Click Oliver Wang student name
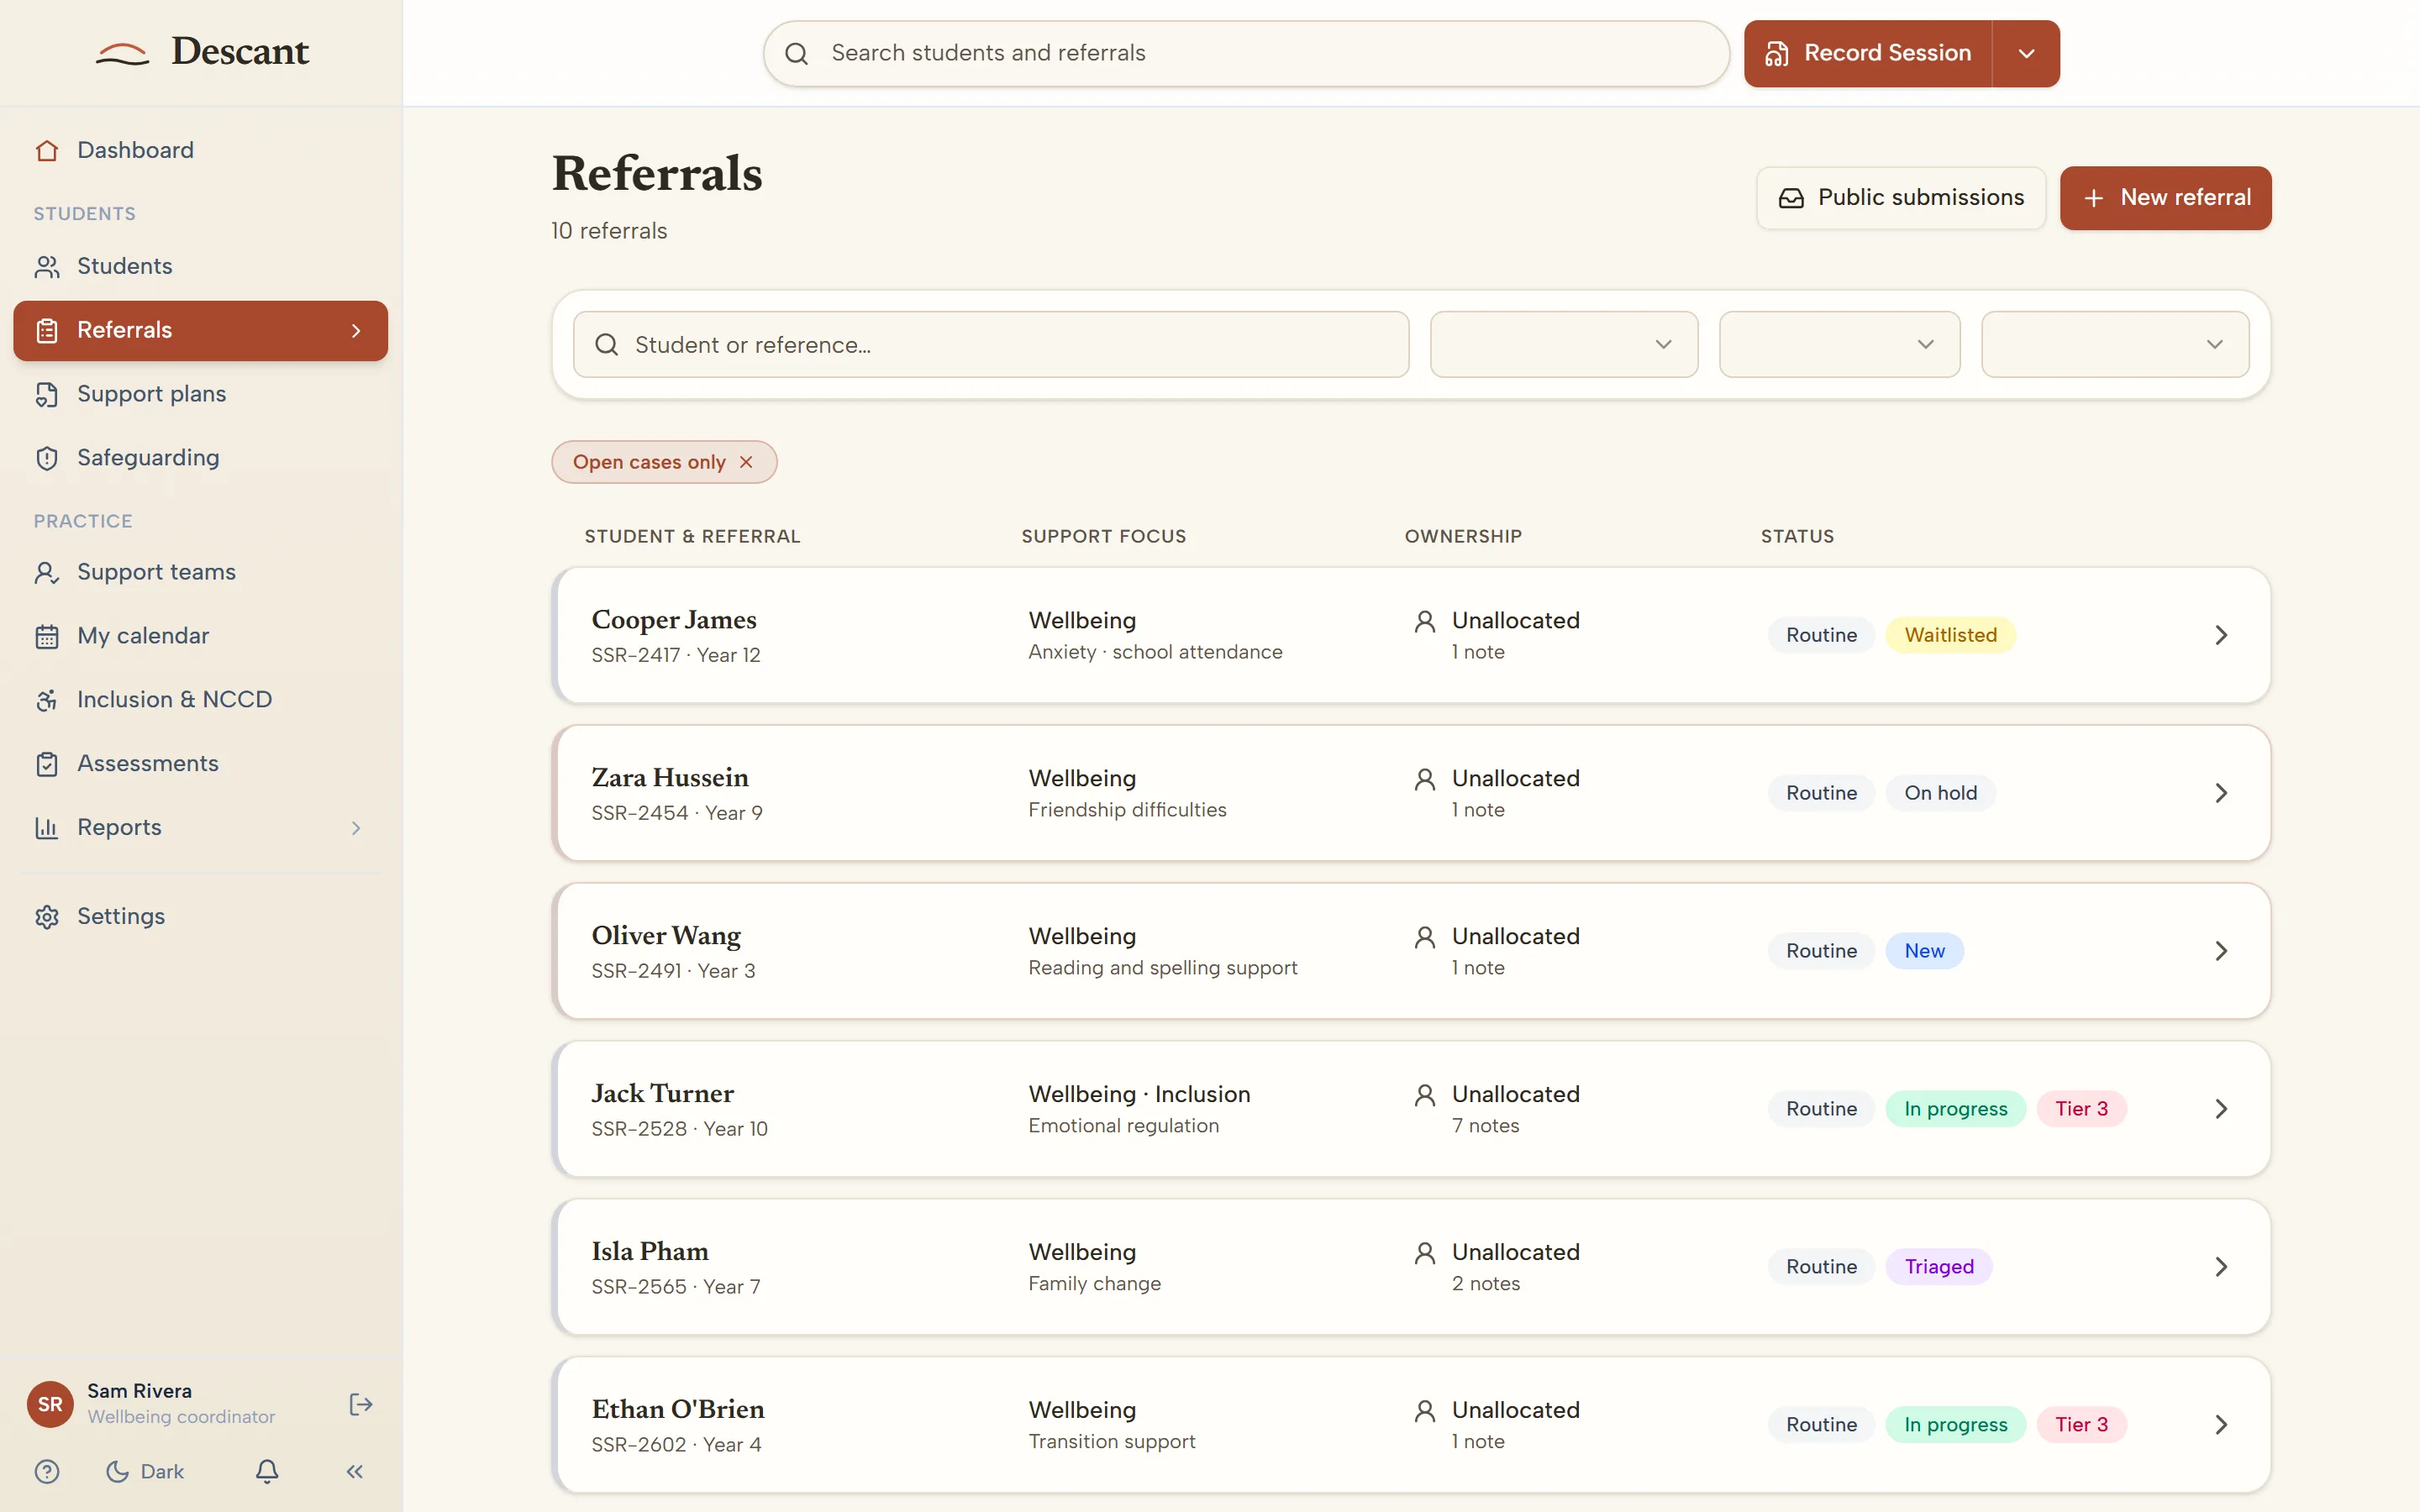 [666, 936]
